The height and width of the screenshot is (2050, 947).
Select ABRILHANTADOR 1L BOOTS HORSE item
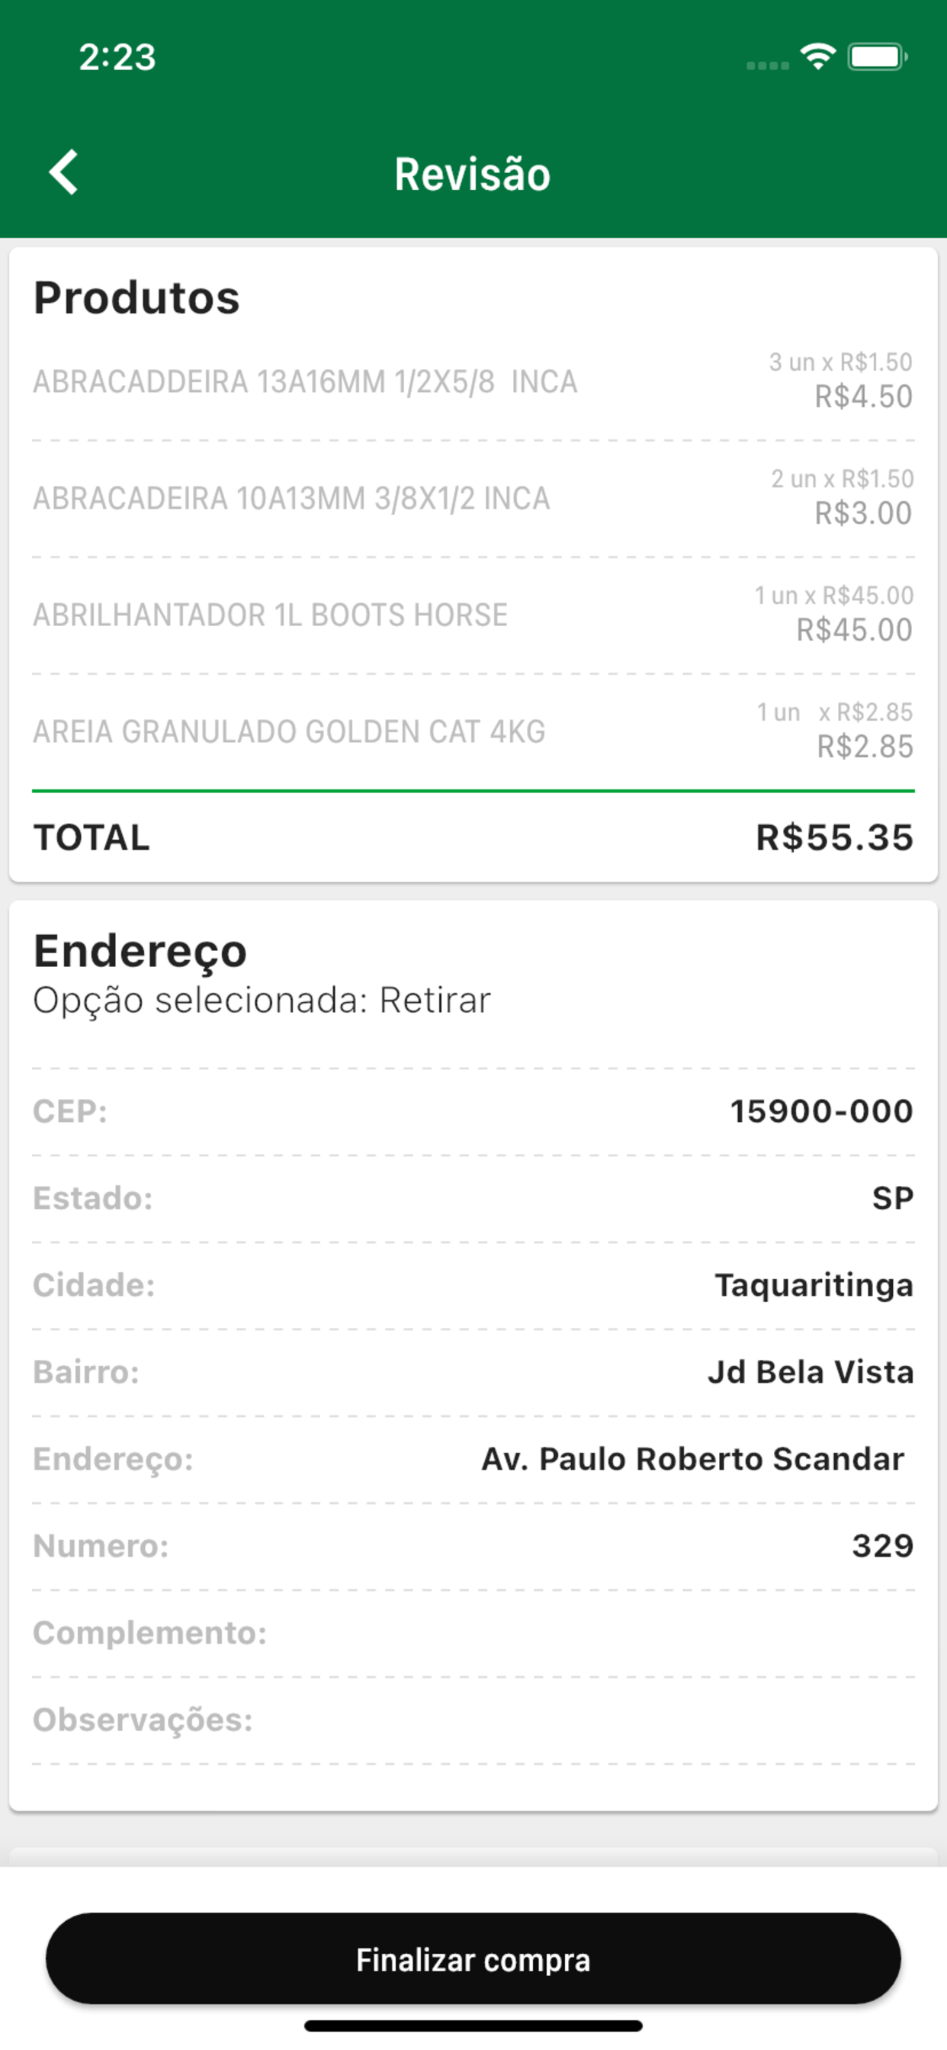pos(473,615)
